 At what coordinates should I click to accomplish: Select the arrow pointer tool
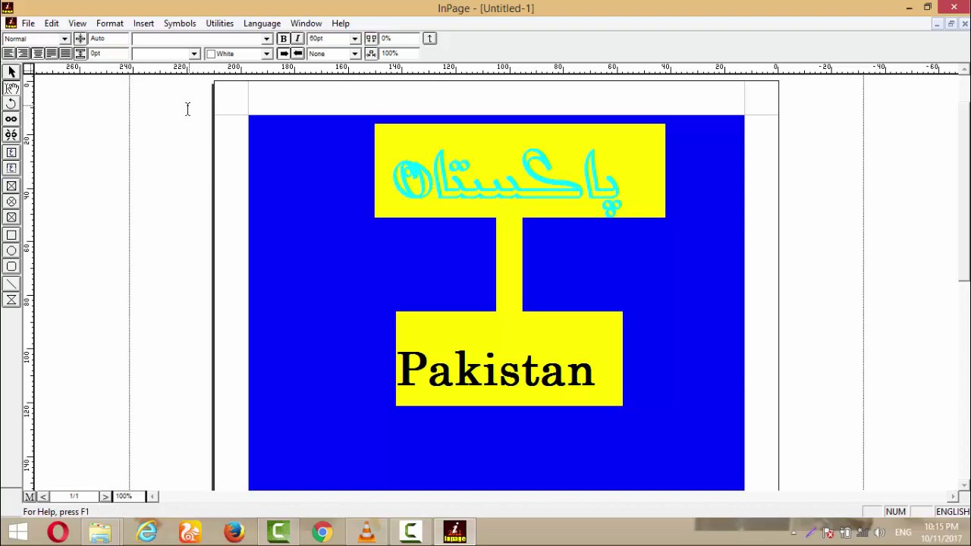click(x=11, y=72)
